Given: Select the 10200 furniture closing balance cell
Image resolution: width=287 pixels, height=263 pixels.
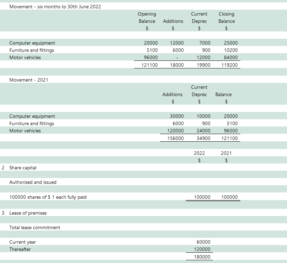Looking at the screenshot, I should [x=231, y=50].
